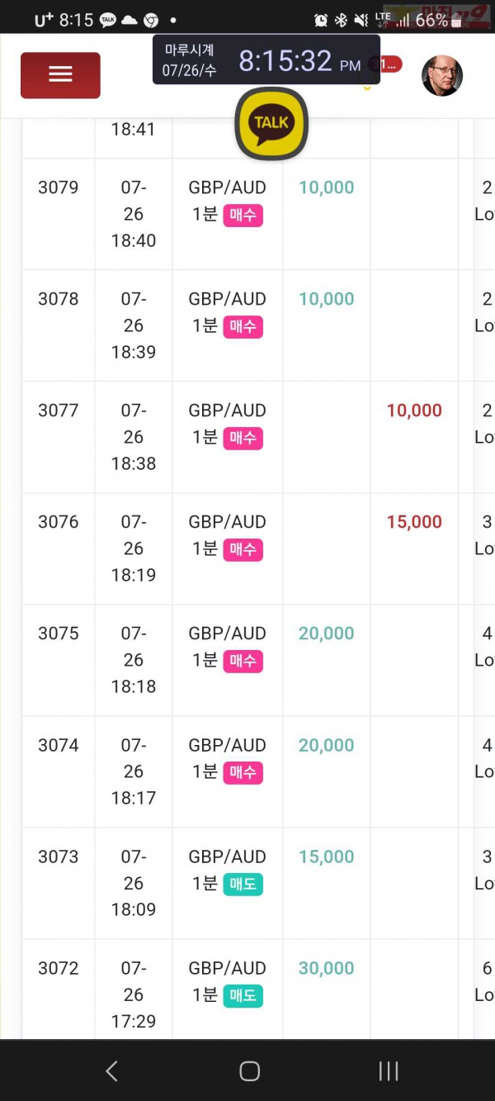Viewport: 495px width, 1101px height.
Task: Open the user profile avatar
Action: click(442, 76)
